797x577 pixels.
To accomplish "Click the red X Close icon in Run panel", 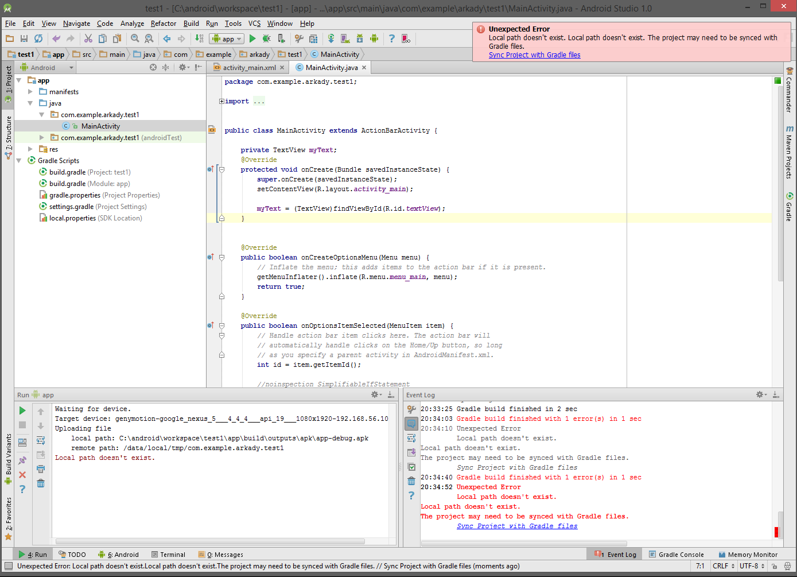I will (x=22, y=475).
